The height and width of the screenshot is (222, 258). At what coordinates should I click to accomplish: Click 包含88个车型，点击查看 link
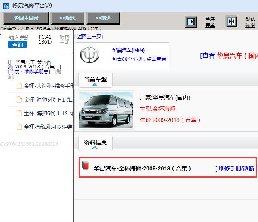139,59
